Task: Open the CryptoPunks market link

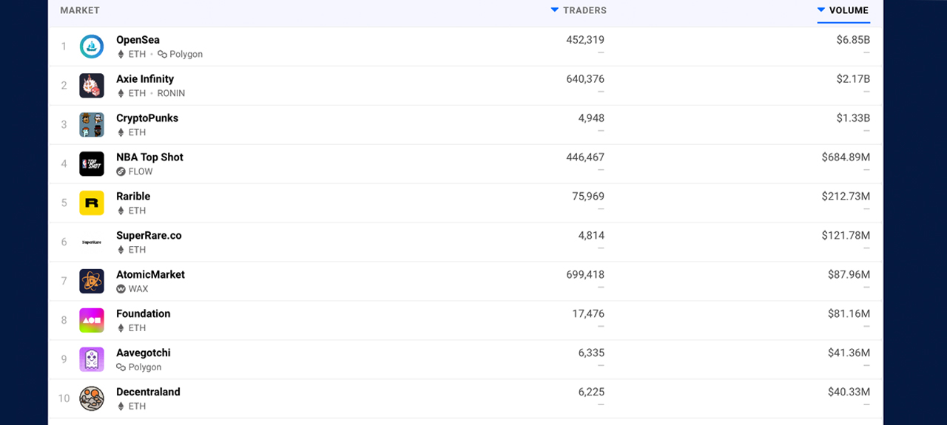Action: click(147, 118)
